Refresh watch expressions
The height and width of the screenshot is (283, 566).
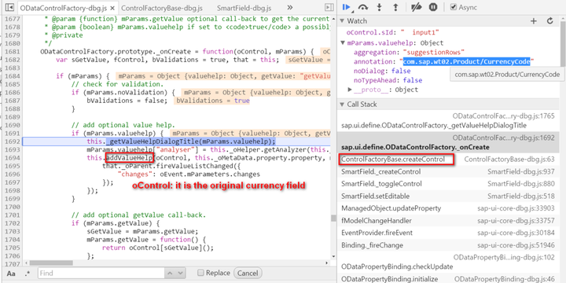[x=549, y=21]
